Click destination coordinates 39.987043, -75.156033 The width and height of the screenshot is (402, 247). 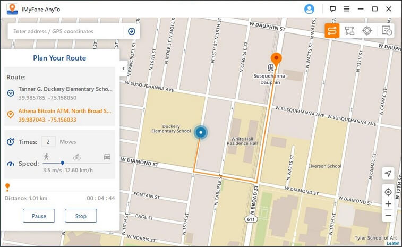click(47, 120)
